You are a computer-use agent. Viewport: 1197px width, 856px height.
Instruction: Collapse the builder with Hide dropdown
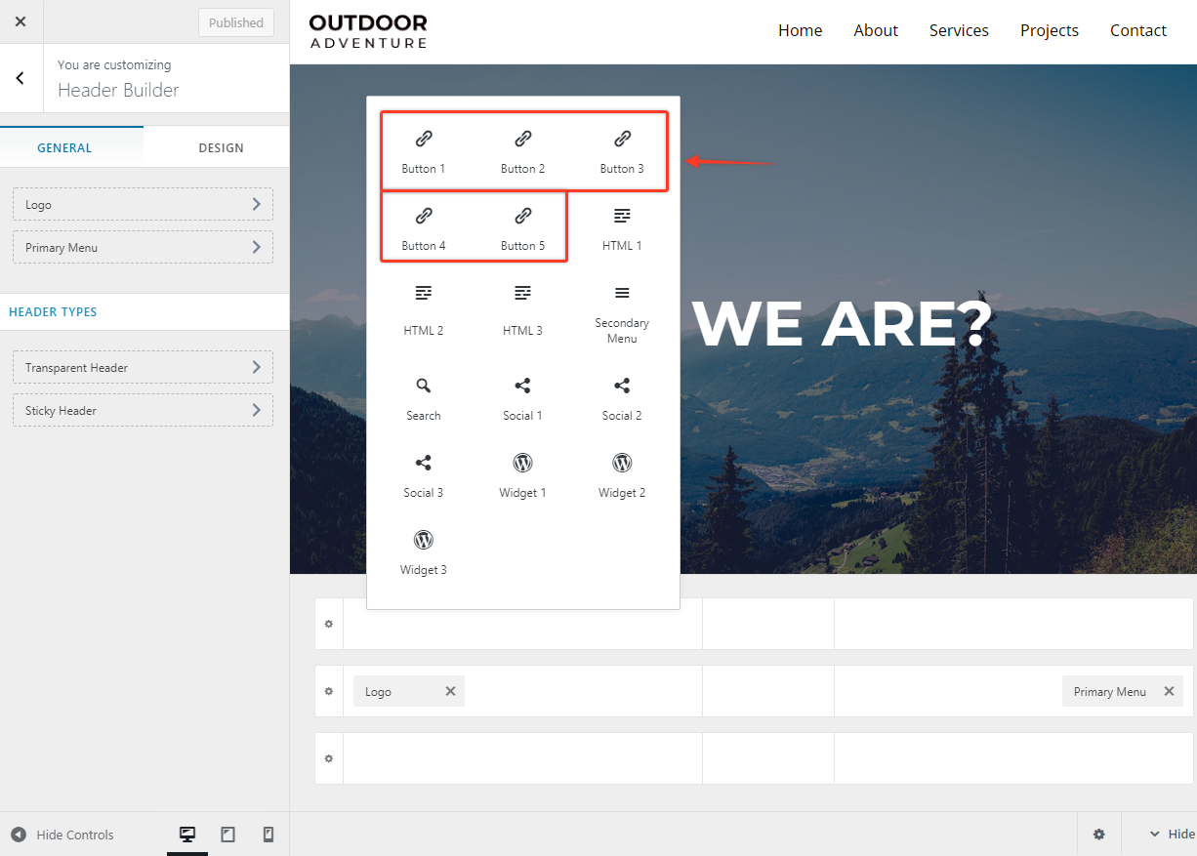point(1172,835)
